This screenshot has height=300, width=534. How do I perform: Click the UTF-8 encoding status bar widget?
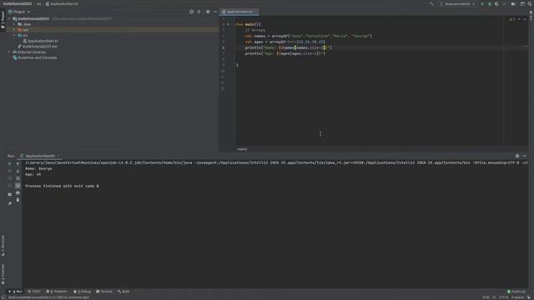[503, 297]
